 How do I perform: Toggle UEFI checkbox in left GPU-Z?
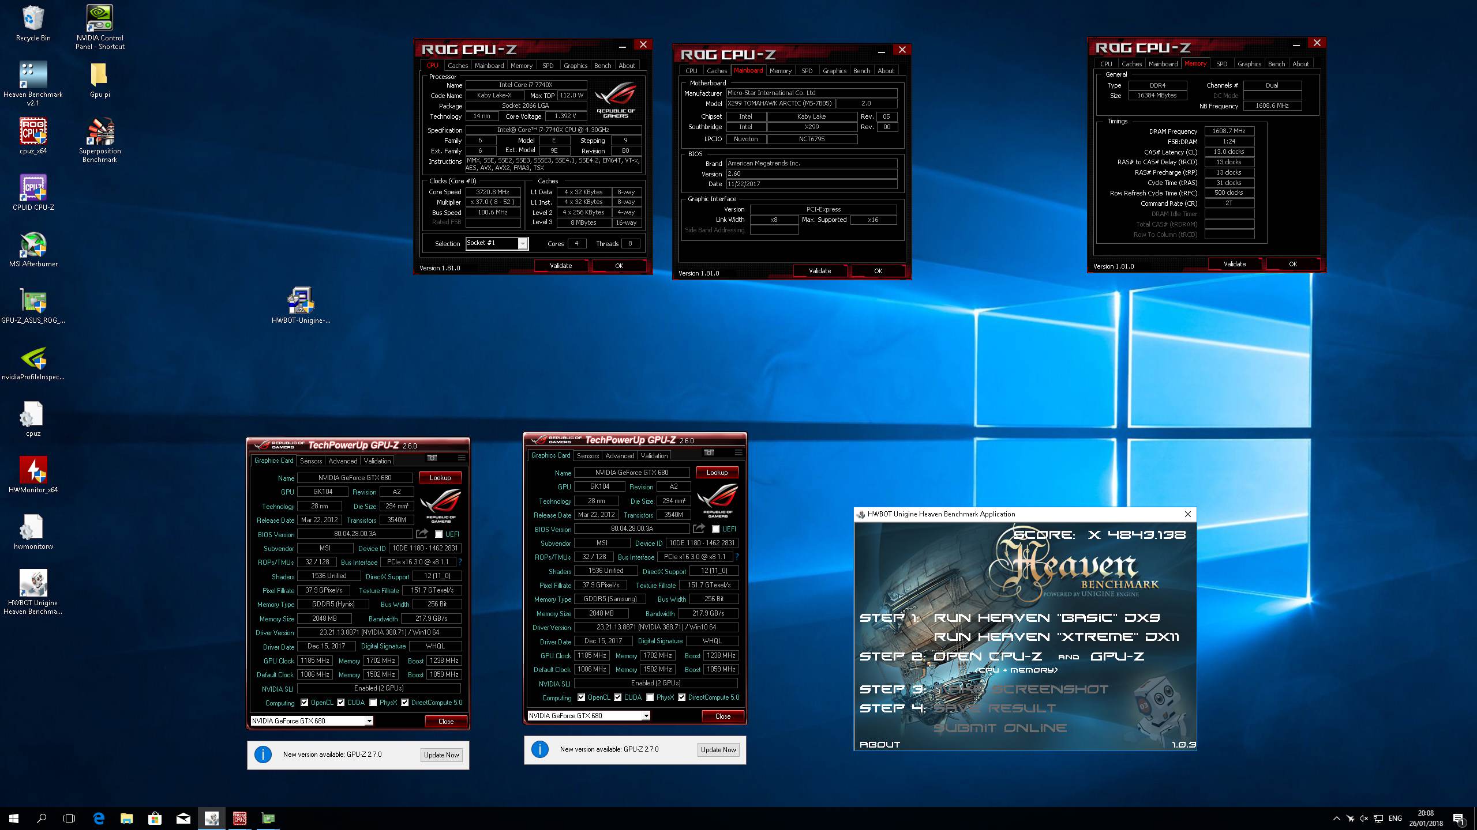tap(439, 534)
